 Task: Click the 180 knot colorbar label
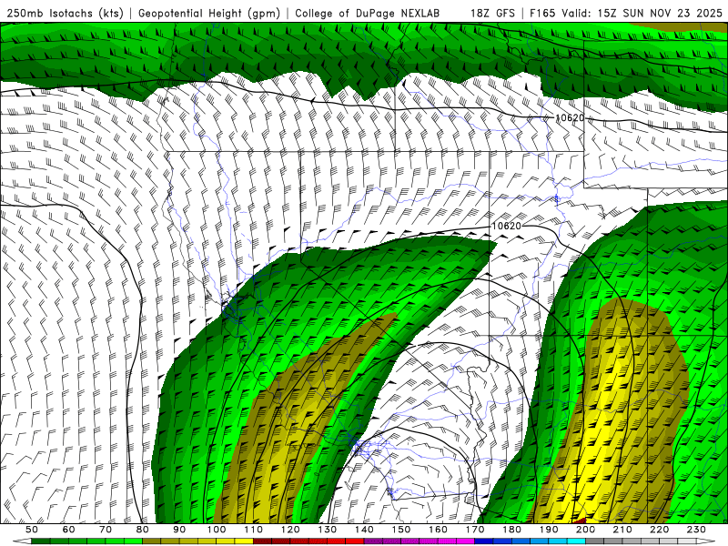point(512,530)
